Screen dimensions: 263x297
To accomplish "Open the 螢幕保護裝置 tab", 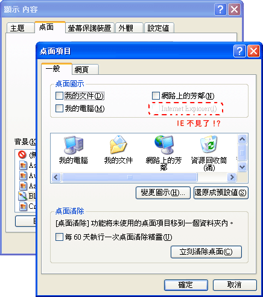I will click(x=90, y=28).
